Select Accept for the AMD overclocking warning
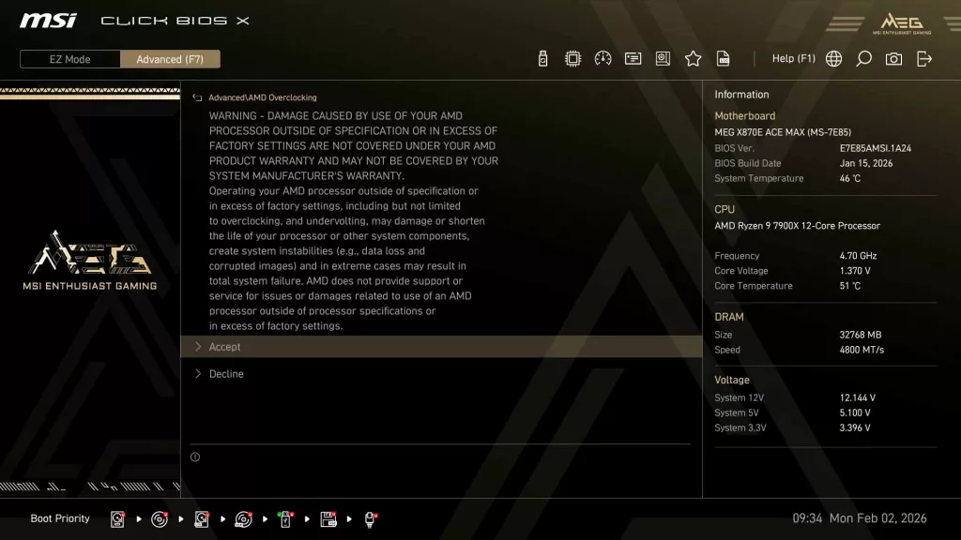 [225, 346]
